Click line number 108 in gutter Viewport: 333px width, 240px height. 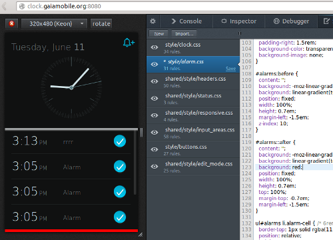[x=246, y=74]
